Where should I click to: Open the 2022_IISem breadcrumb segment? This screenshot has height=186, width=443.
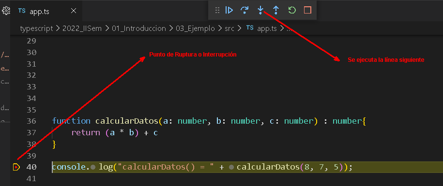(82, 29)
